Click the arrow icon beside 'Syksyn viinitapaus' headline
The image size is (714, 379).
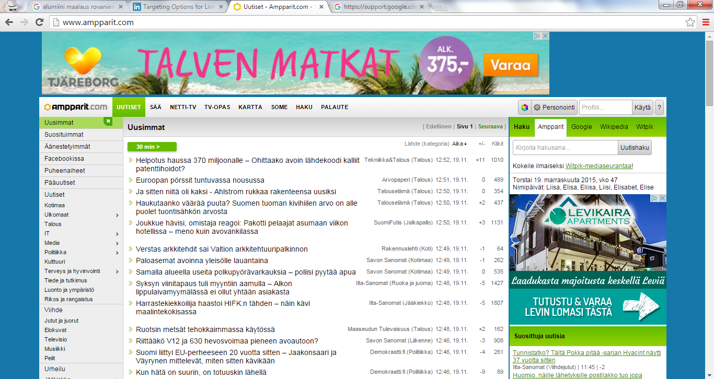tap(131, 283)
